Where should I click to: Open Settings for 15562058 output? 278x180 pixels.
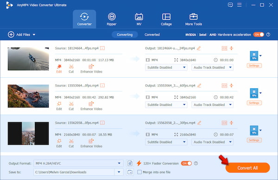pyautogui.click(x=254, y=140)
